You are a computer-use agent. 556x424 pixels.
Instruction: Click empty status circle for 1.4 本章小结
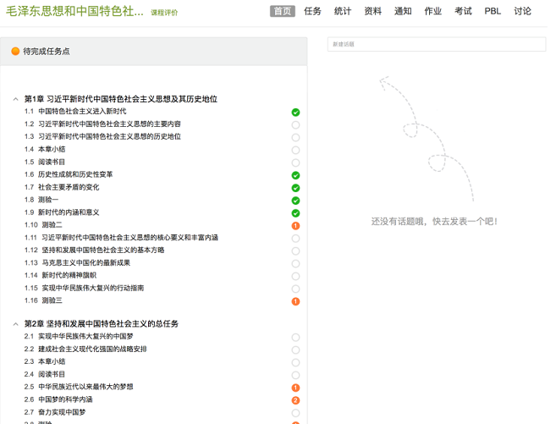pos(295,150)
